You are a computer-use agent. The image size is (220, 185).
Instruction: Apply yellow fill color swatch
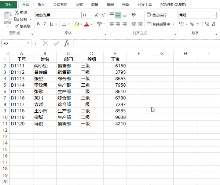coord(77,24)
